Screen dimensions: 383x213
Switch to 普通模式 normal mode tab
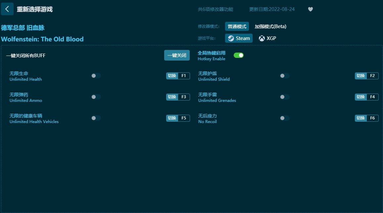pos(237,26)
